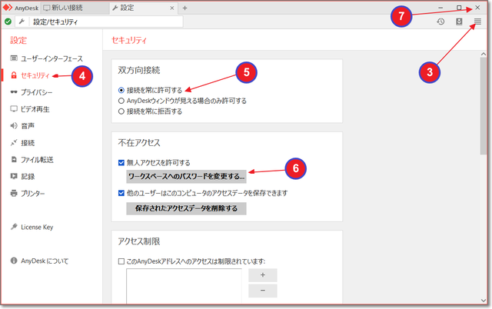Viewport: 492px width, 309px height.
Task: Select プライバシー in the settings sidebar
Action: tap(36, 92)
